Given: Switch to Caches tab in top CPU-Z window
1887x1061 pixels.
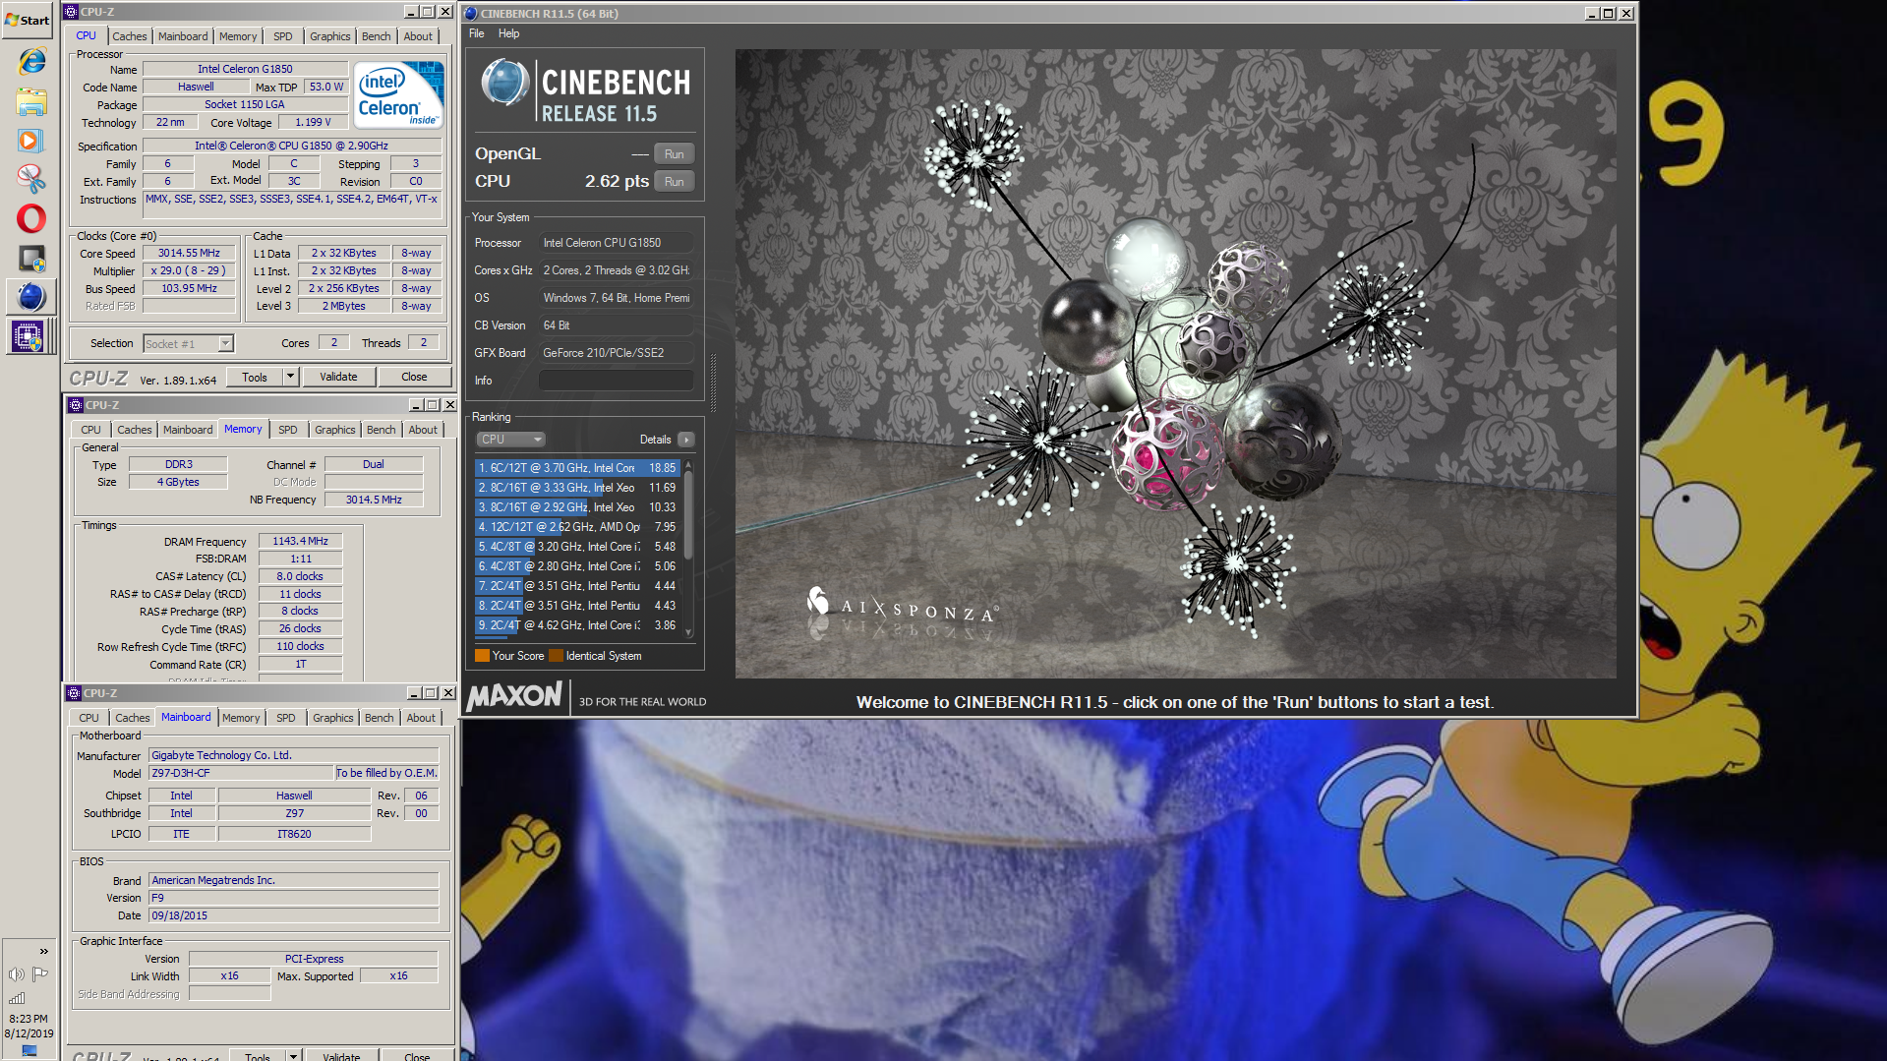Looking at the screenshot, I should point(129,36).
